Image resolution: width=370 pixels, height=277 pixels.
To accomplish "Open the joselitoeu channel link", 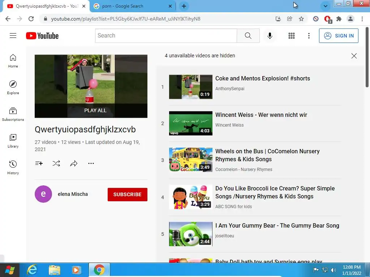I will click(x=225, y=236).
